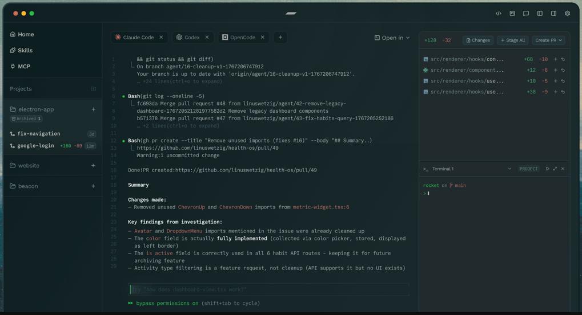This screenshot has width=582, height=315.
Task: Add a new agent tab with plus
Action: [x=280, y=37]
